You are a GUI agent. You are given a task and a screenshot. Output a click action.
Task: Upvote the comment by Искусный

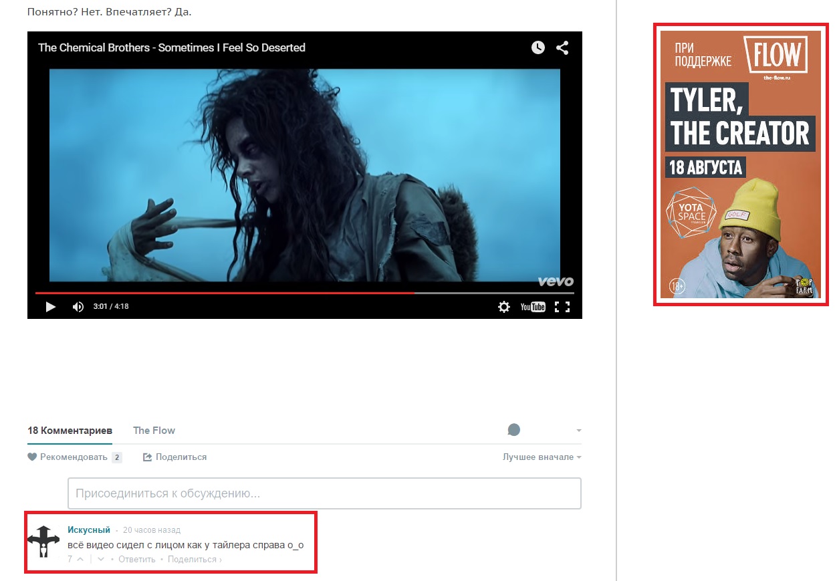point(80,559)
